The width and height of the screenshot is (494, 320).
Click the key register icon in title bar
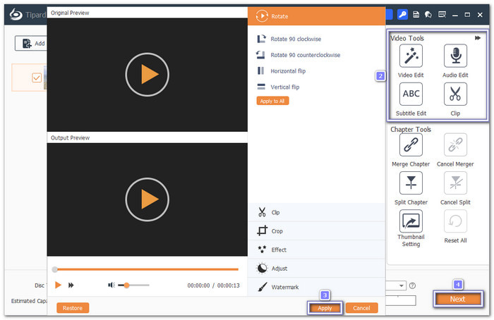tap(402, 15)
